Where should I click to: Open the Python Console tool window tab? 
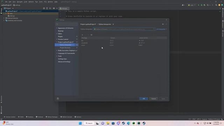coord(66,117)
